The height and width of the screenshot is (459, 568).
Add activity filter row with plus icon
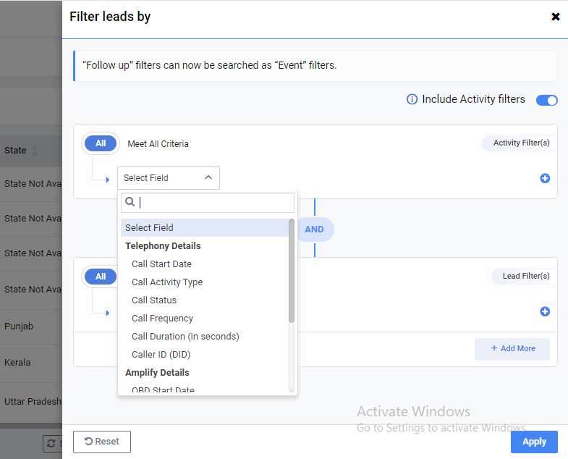[545, 178]
